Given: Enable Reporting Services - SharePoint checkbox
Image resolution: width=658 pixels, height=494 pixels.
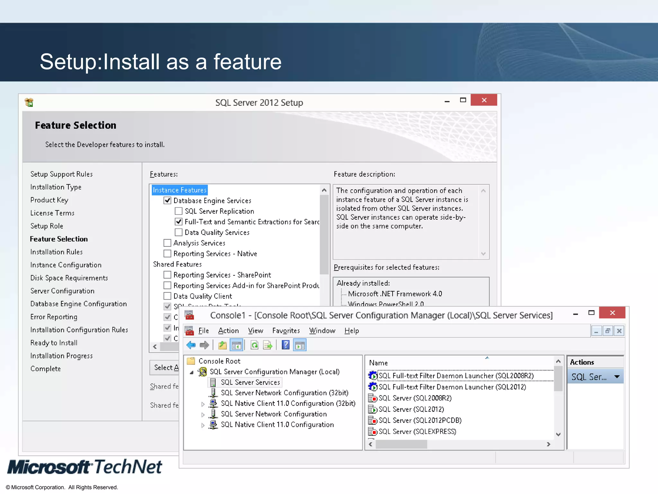Looking at the screenshot, I should pos(167,275).
